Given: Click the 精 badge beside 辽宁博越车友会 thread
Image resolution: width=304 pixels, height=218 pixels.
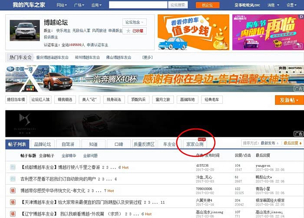Looking at the screenshot, I should pyautogui.click(x=13, y=214).
